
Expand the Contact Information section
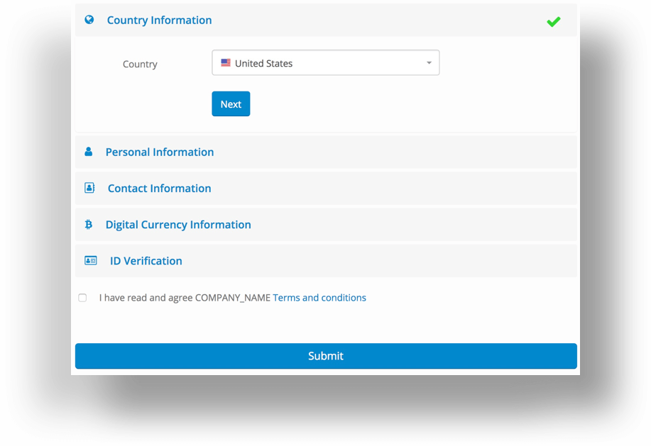point(326,188)
